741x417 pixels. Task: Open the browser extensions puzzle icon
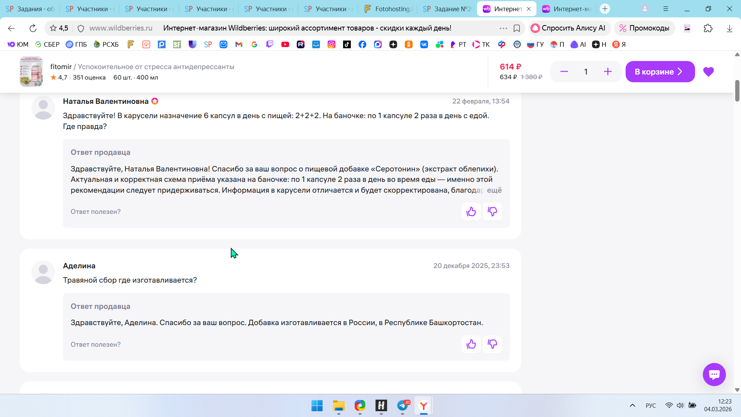[708, 28]
